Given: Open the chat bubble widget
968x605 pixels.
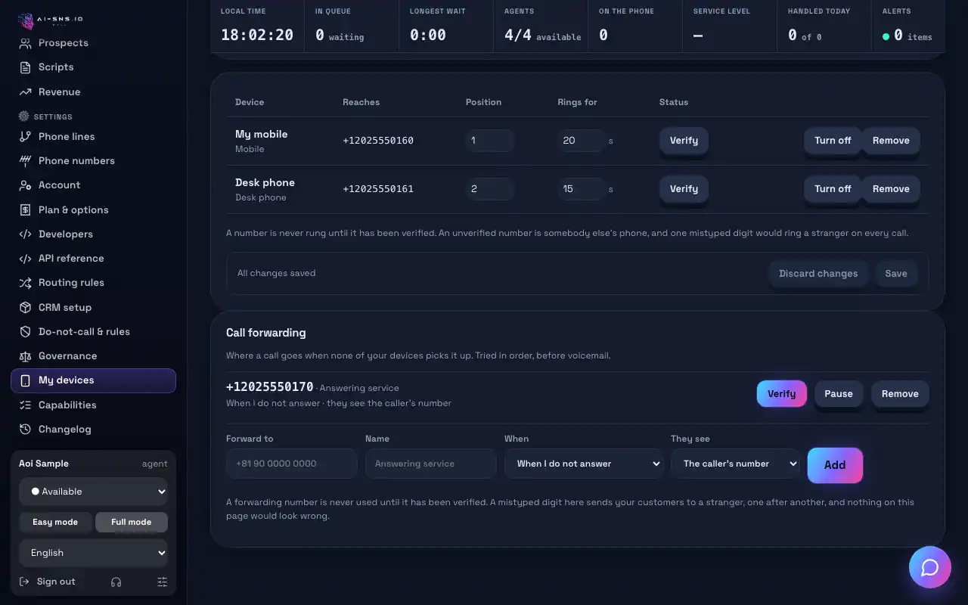Looking at the screenshot, I should [x=929, y=567].
